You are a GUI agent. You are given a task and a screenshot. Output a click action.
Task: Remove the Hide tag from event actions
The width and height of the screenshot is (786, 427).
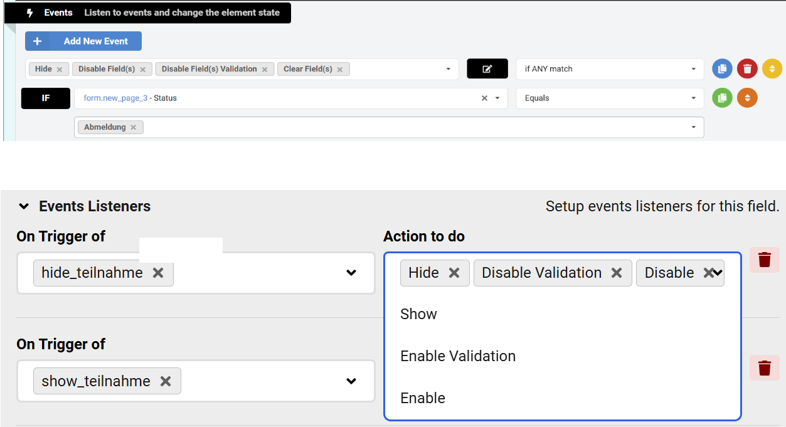click(x=60, y=70)
